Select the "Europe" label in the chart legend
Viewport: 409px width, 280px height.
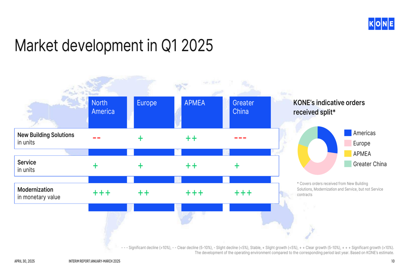(362, 143)
